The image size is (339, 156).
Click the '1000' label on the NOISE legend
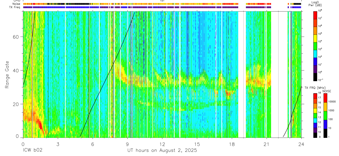[331, 111]
